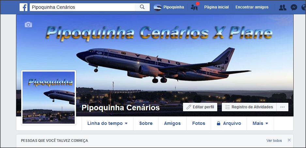The width and height of the screenshot is (306, 148).
Task: Click the search field with Pipoquinha Cenários
Action: point(82,7)
